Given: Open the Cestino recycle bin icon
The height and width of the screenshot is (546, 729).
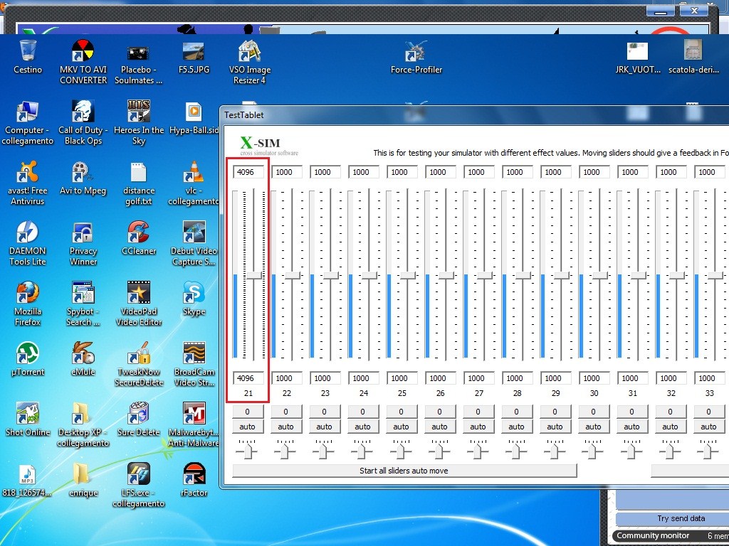Looking at the screenshot, I should tap(28, 50).
